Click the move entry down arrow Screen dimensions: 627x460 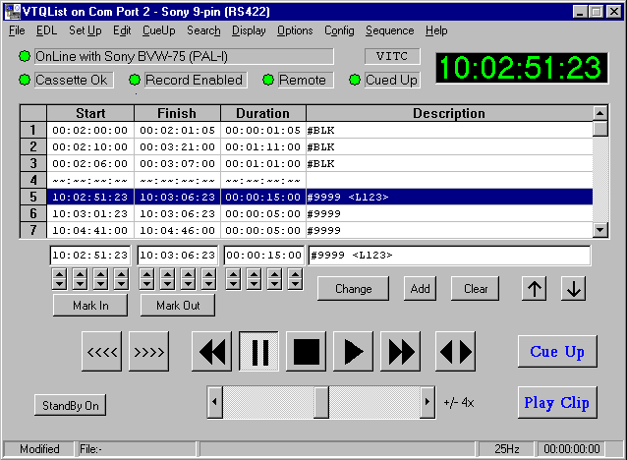click(574, 289)
